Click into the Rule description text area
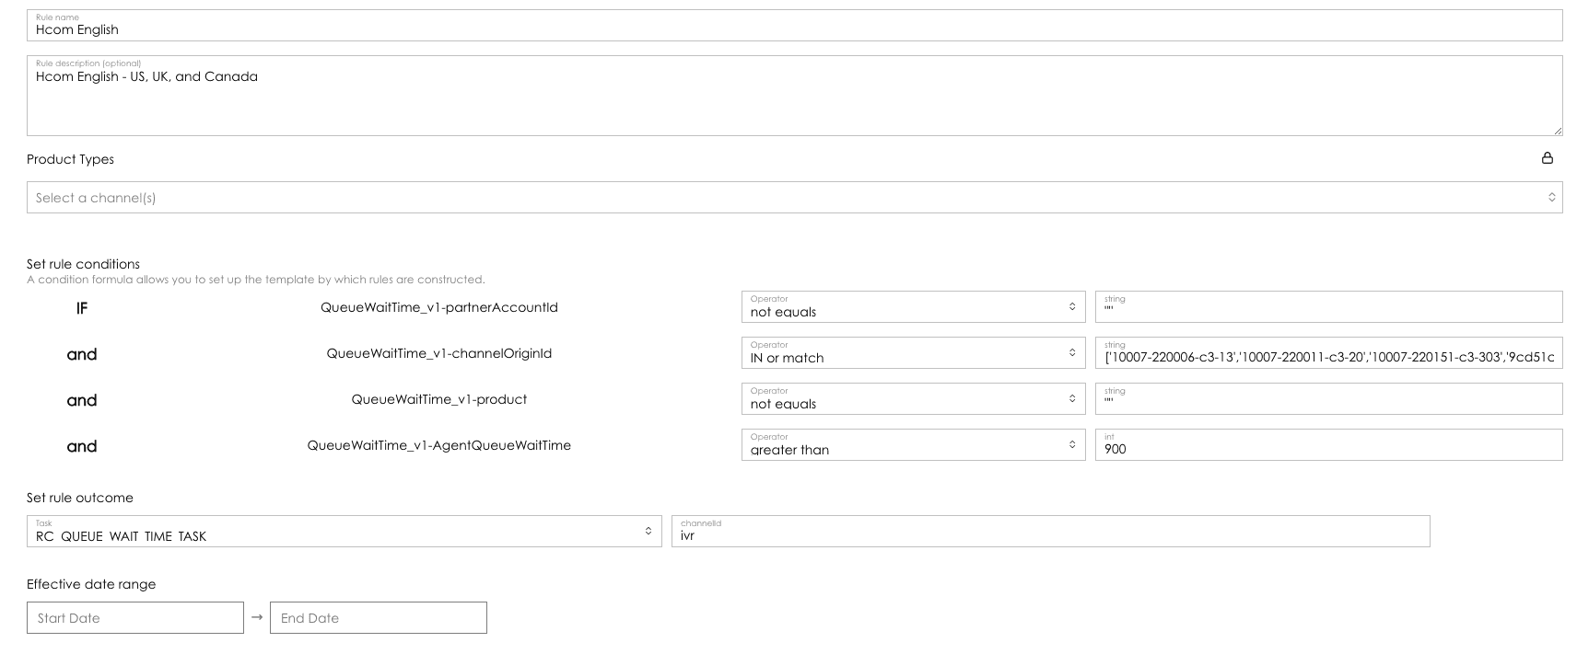This screenshot has width=1577, height=654. tap(794, 96)
